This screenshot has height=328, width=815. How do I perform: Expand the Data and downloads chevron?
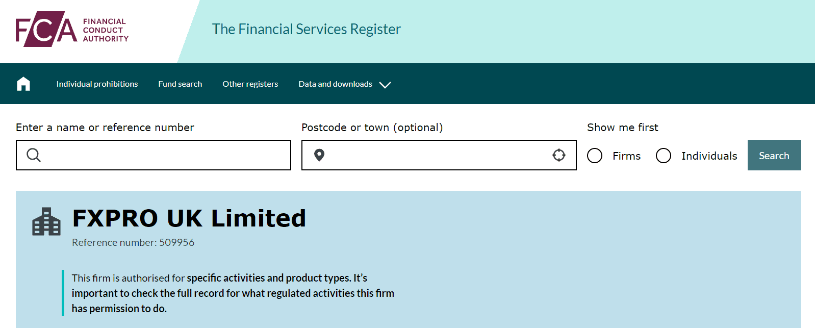click(386, 85)
